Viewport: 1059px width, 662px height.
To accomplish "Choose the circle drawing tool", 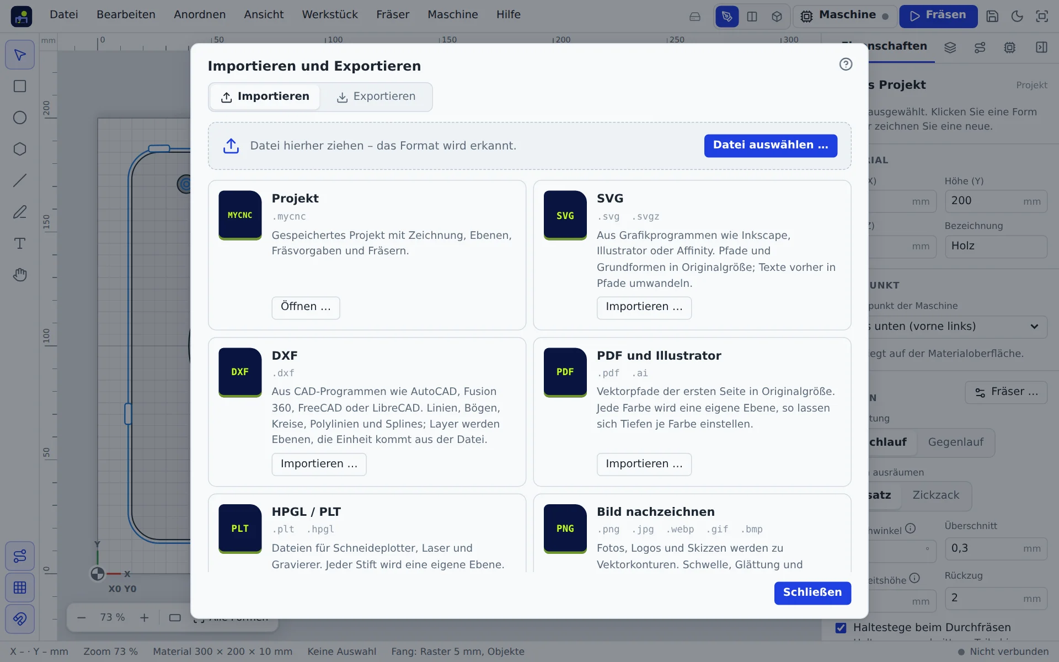I will (x=20, y=118).
